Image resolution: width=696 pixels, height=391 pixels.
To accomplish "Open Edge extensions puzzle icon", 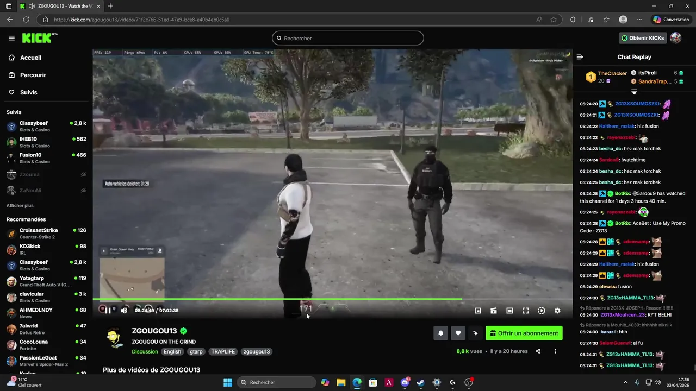I will click(573, 20).
